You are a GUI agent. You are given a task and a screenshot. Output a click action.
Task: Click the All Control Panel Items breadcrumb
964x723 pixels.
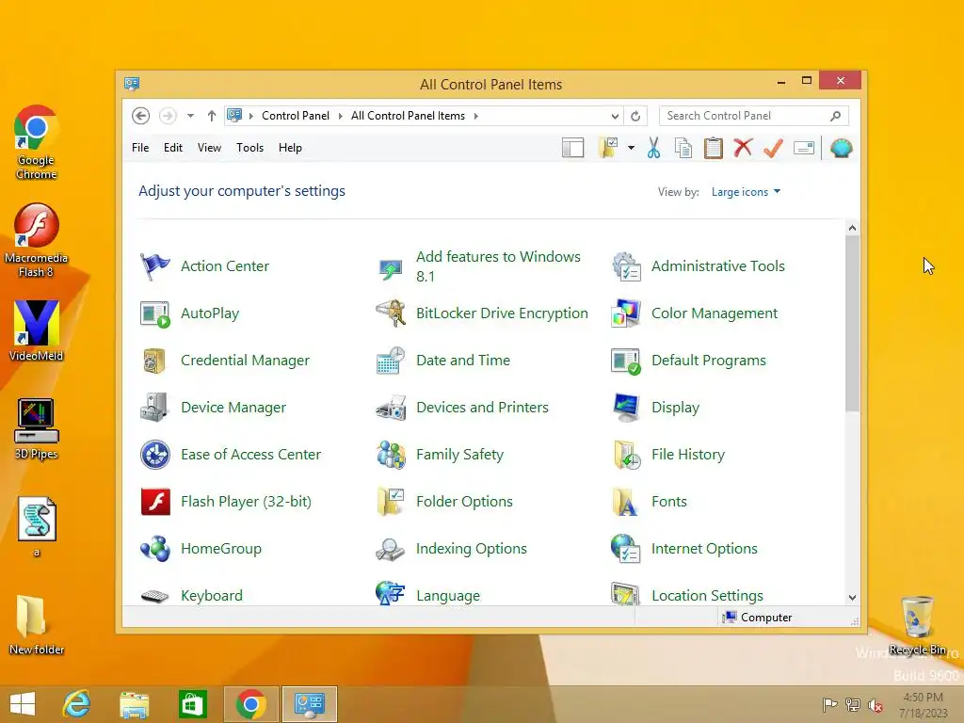click(x=408, y=116)
